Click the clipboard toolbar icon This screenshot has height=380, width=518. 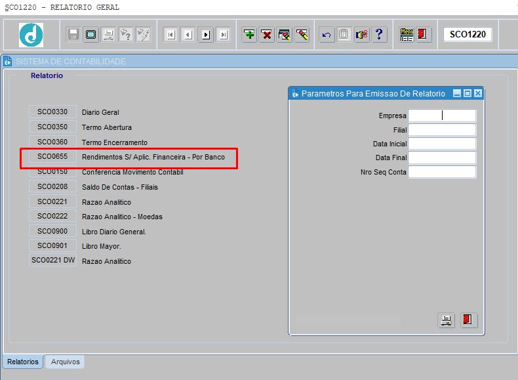coord(344,34)
